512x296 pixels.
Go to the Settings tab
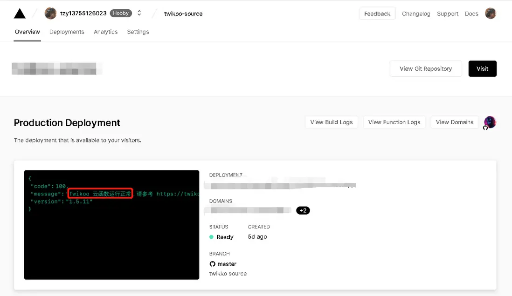138,32
